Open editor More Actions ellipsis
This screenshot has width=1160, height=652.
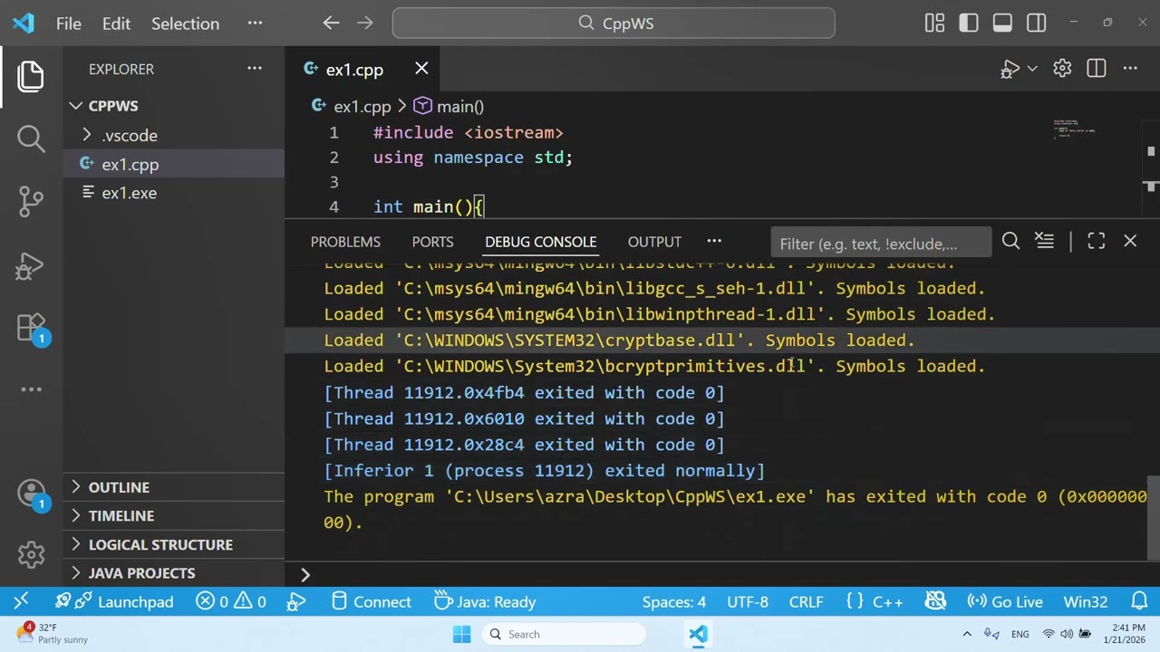[1130, 69]
